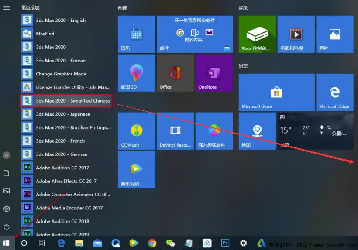Open Tencent Video from the taskbar
Image resolution: width=358 pixels, height=250 pixels.
(134, 243)
